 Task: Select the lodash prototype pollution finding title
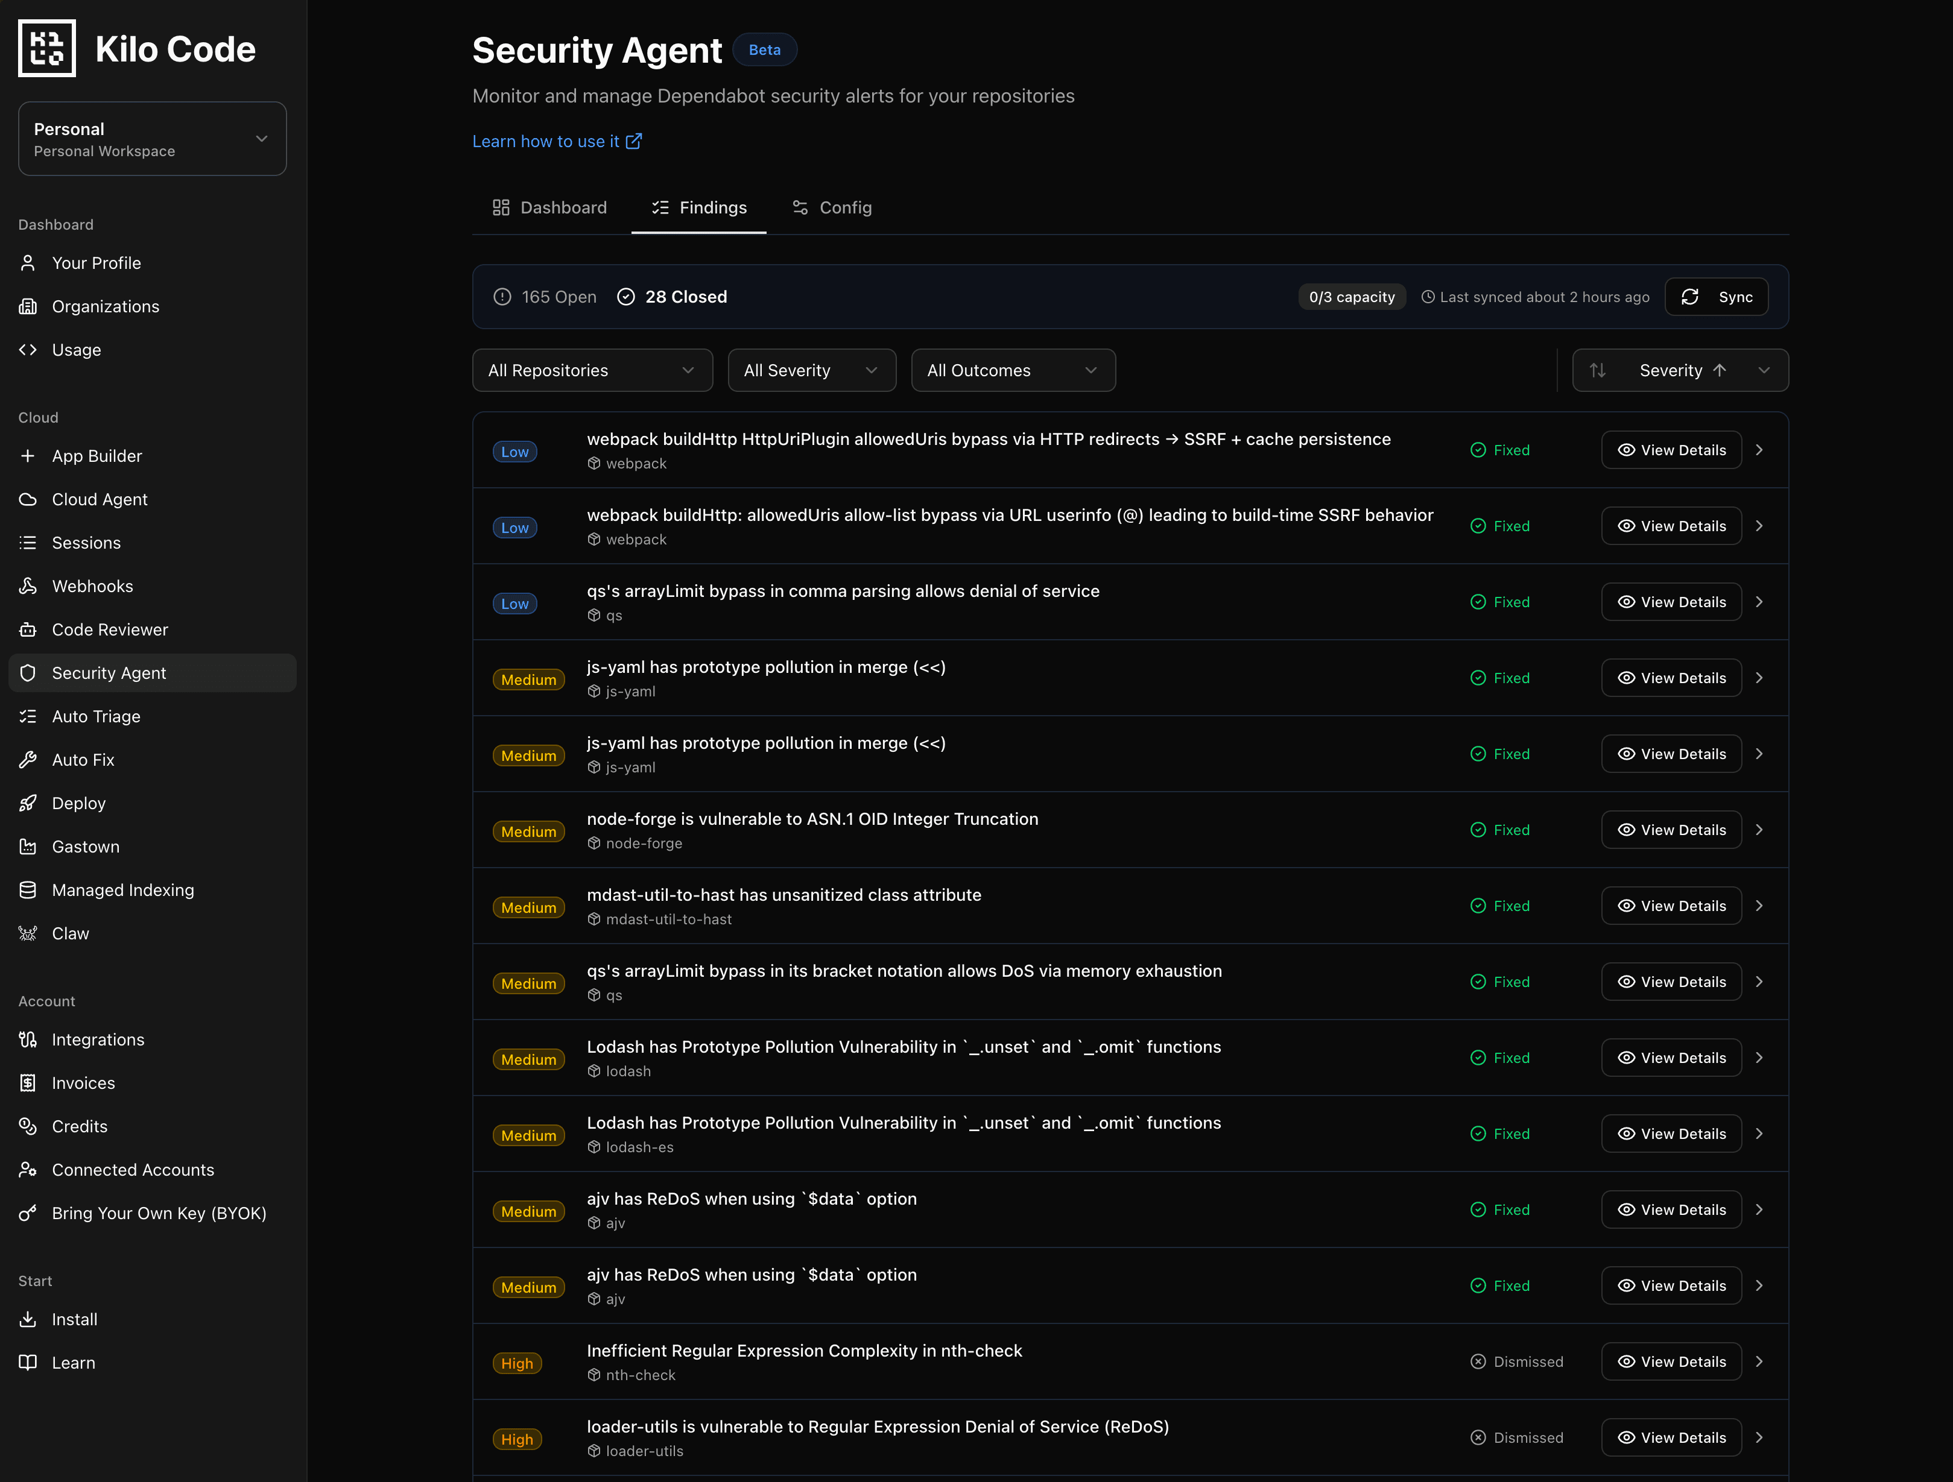click(x=904, y=1047)
